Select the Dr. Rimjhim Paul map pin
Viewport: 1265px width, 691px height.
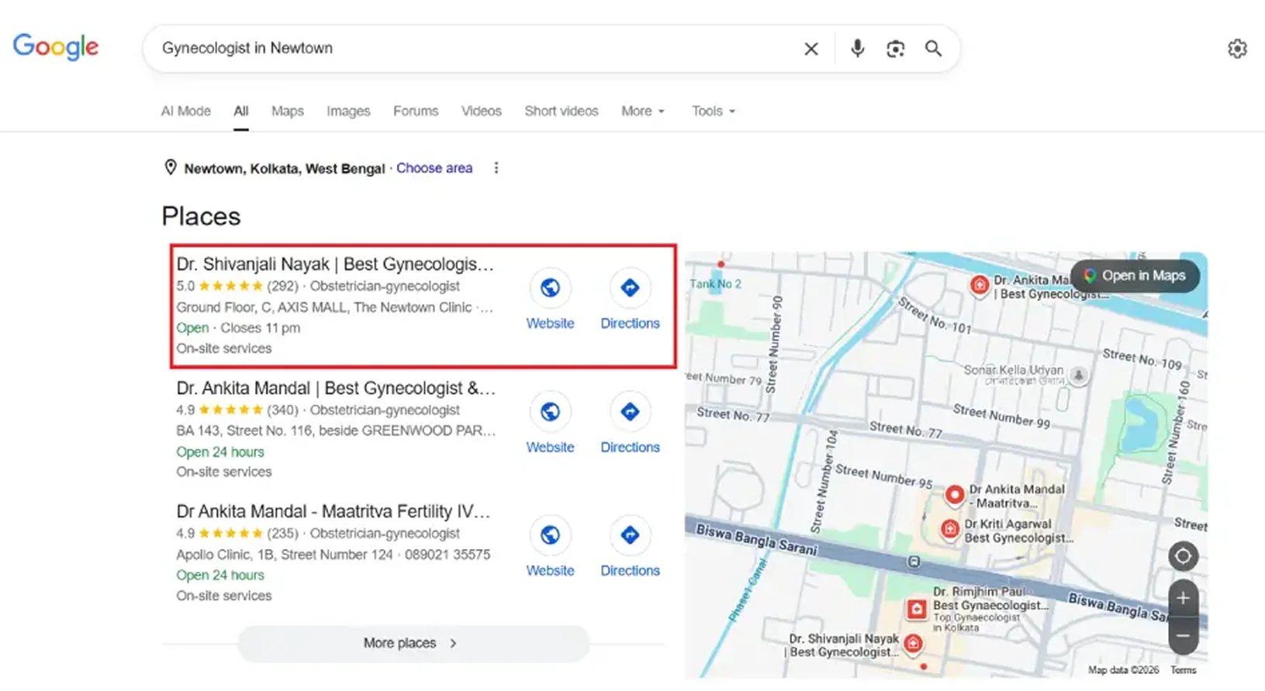tap(917, 609)
